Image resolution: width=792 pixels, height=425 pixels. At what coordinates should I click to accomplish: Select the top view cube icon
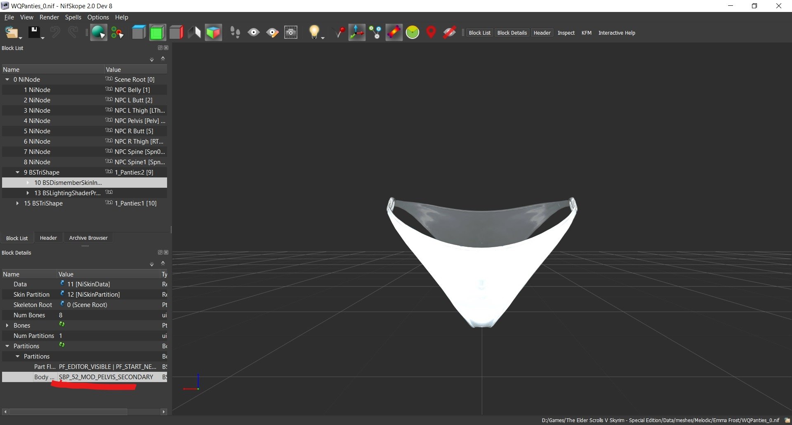click(139, 32)
